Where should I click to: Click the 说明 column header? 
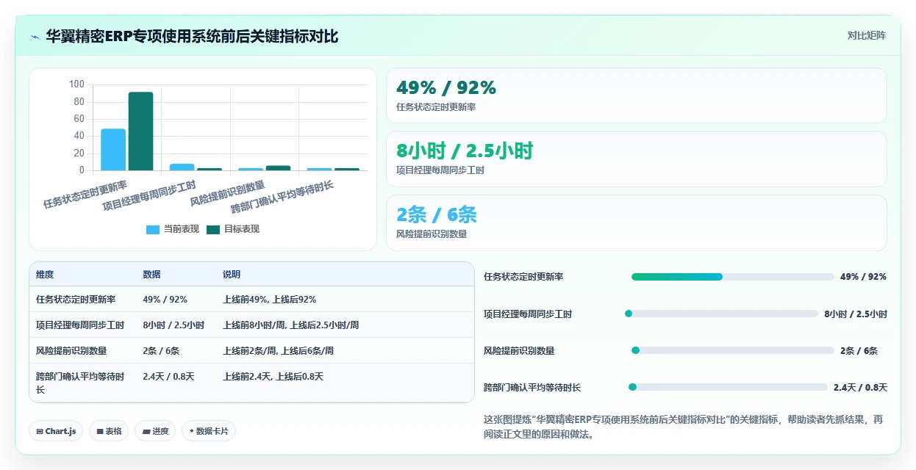[232, 275]
